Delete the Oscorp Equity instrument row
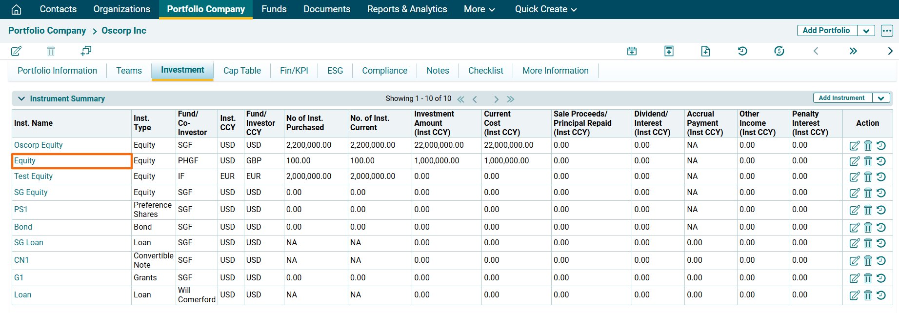The image size is (899, 313). [868, 145]
